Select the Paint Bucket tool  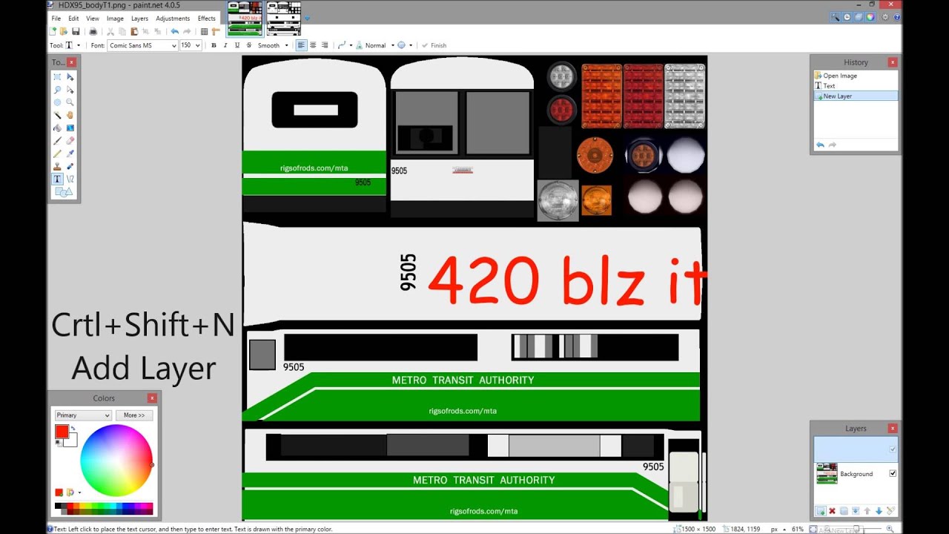57,128
